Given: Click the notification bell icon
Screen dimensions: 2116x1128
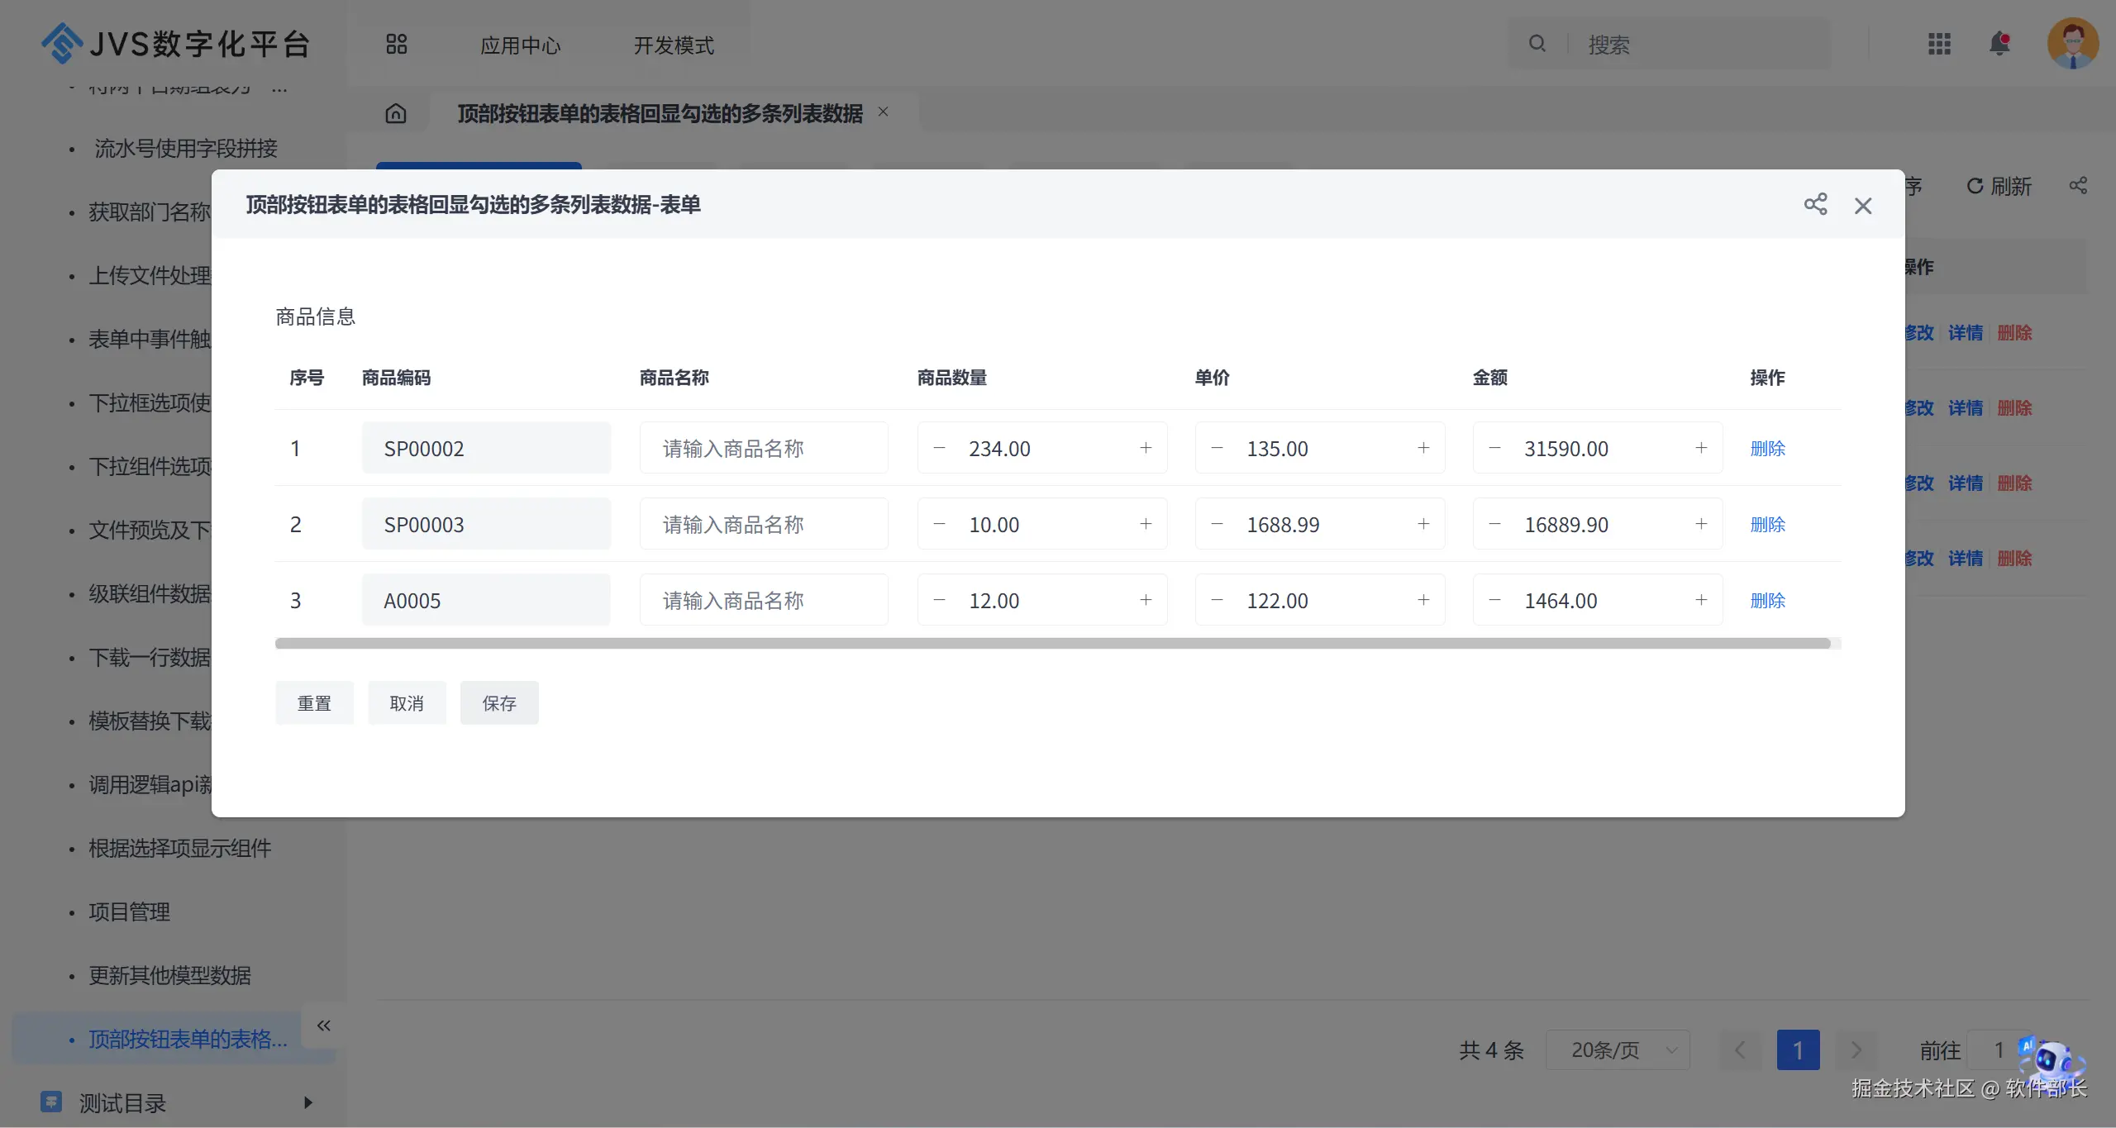Looking at the screenshot, I should coord(1999,44).
